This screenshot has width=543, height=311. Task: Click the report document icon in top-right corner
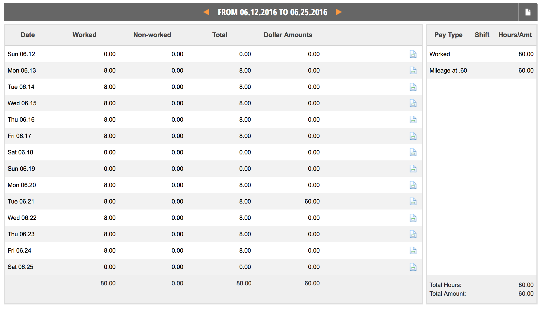coord(528,12)
